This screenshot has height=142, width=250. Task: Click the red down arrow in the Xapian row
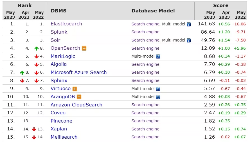[x=34, y=129]
